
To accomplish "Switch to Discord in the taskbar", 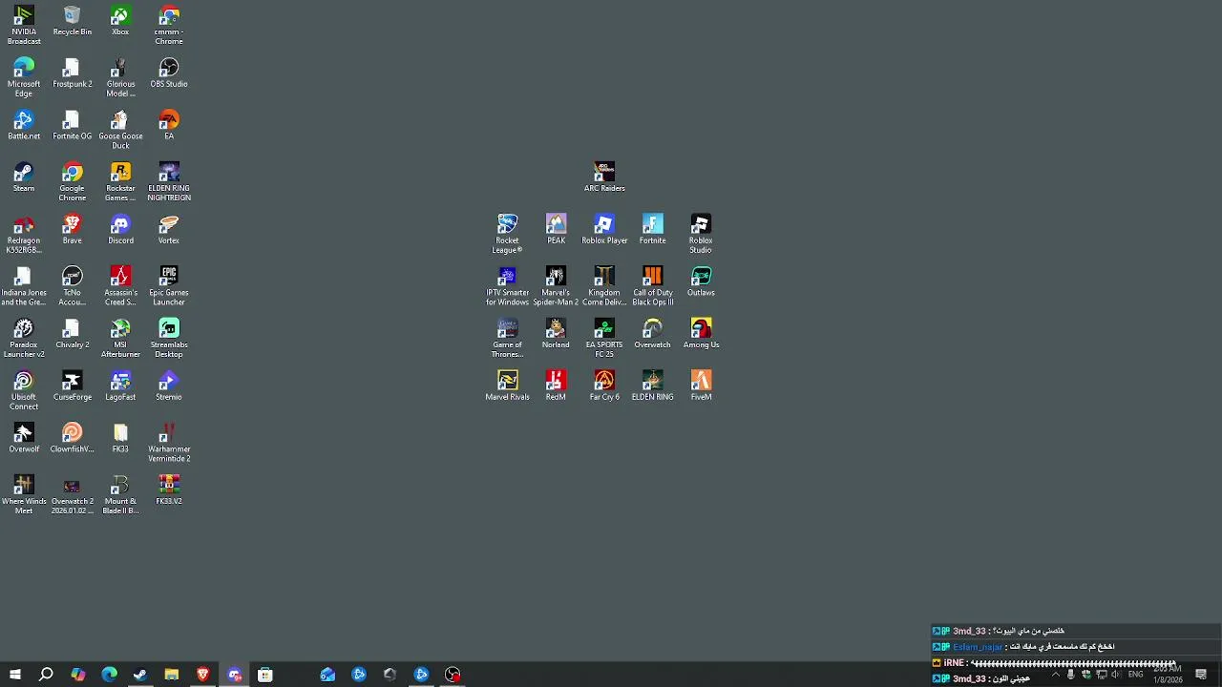I will (234, 675).
